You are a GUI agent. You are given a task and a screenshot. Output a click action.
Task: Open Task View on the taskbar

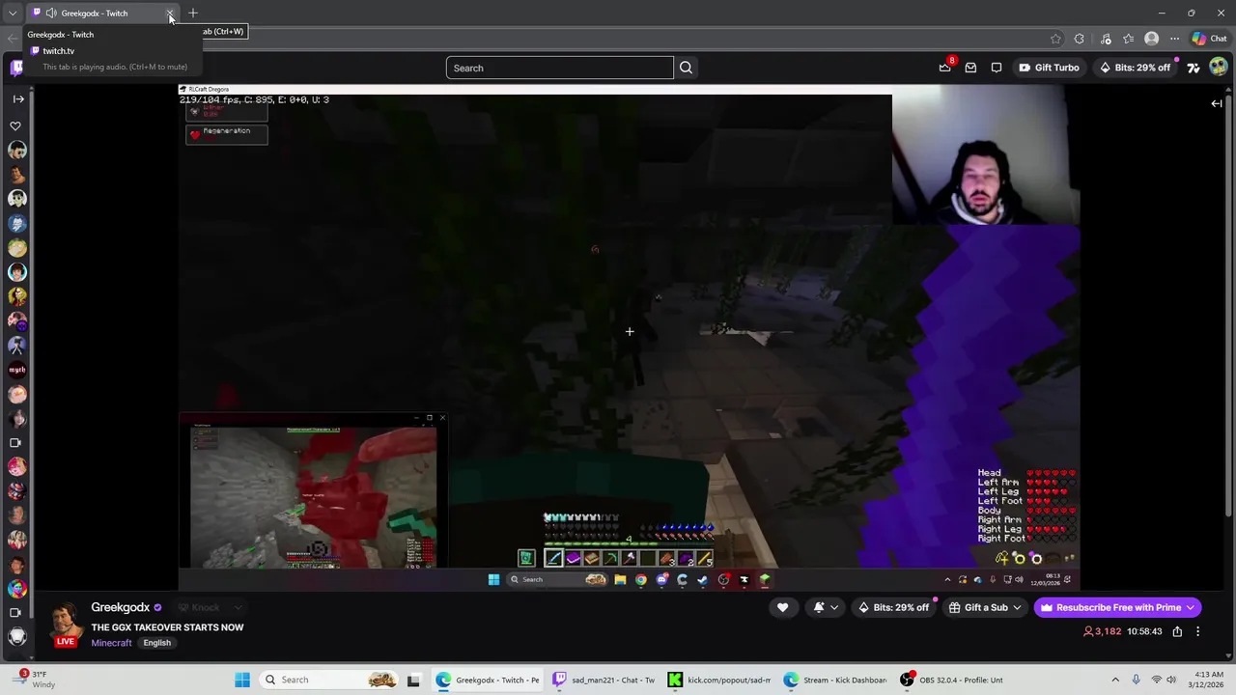point(413,680)
